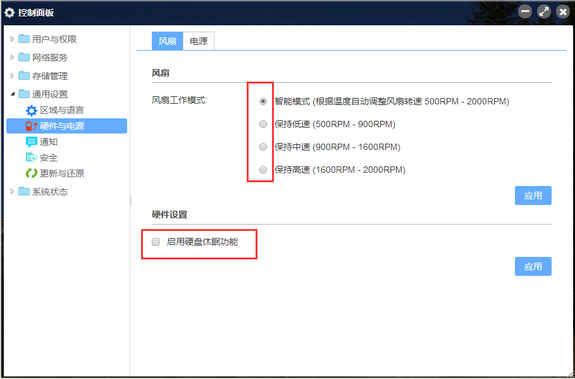Click the 存储管理 folder icon
Viewport: 575px width, 379px height.
tap(24, 76)
